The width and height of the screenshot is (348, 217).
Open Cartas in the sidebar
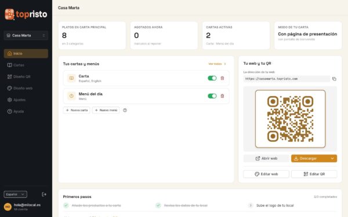[26, 65]
